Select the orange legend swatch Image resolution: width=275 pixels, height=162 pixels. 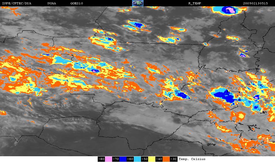point(166,159)
